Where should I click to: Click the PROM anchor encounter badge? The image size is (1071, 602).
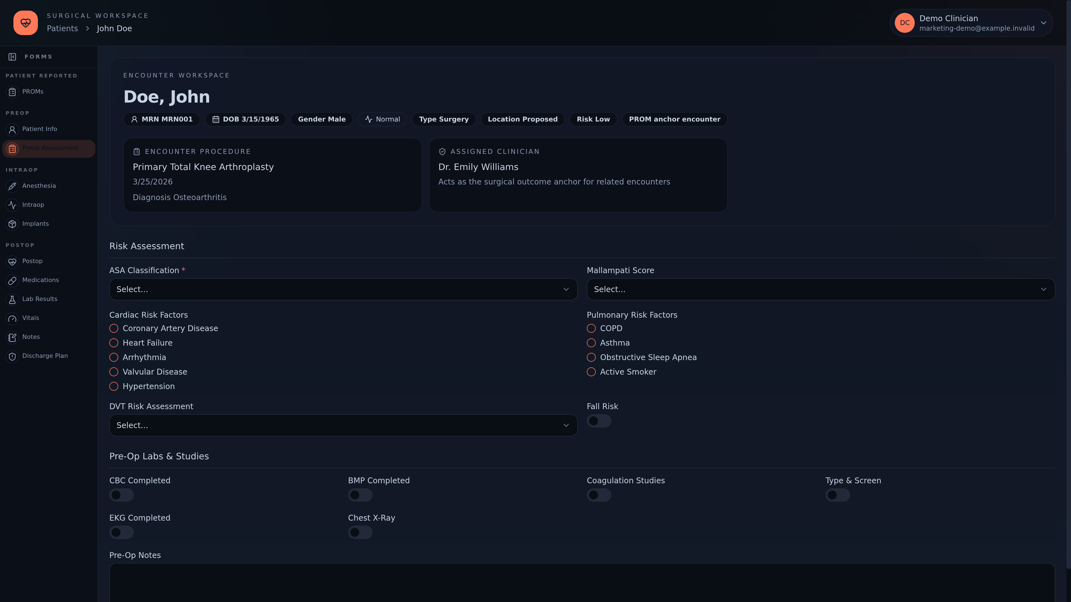click(x=674, y=119)
